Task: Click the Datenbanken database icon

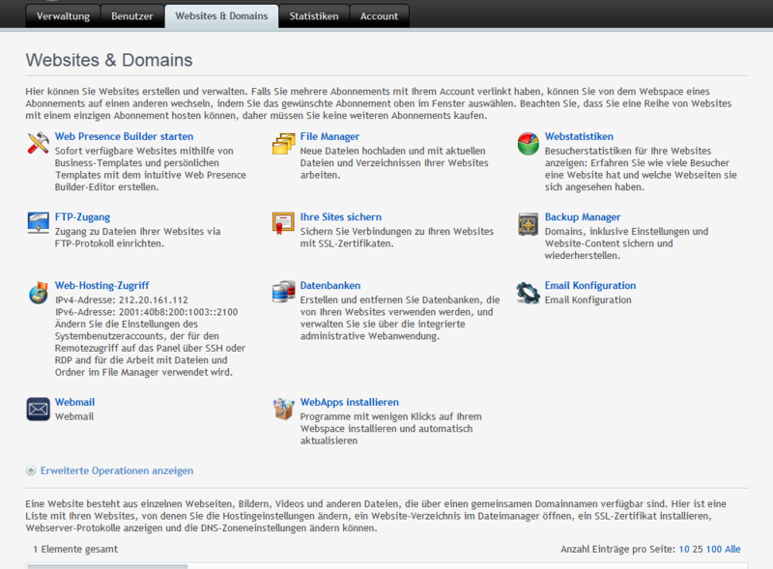Action: [283, 292]
